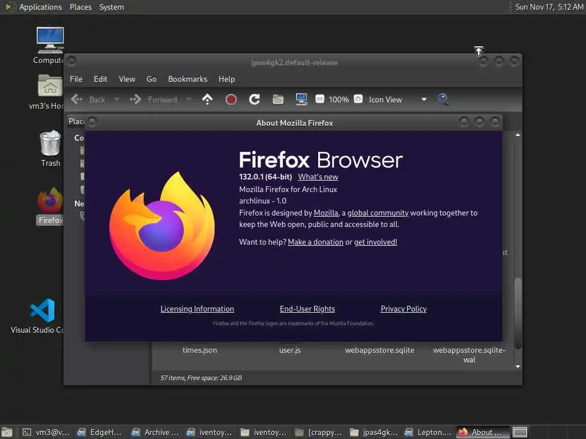Open the Bookmarks menu
The width and height of the screenshot is (586, 439).
point(188,79)
